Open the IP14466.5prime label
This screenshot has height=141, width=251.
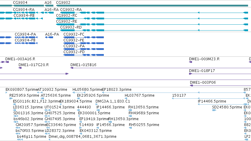pyautogui.click(x=212, y=101)
